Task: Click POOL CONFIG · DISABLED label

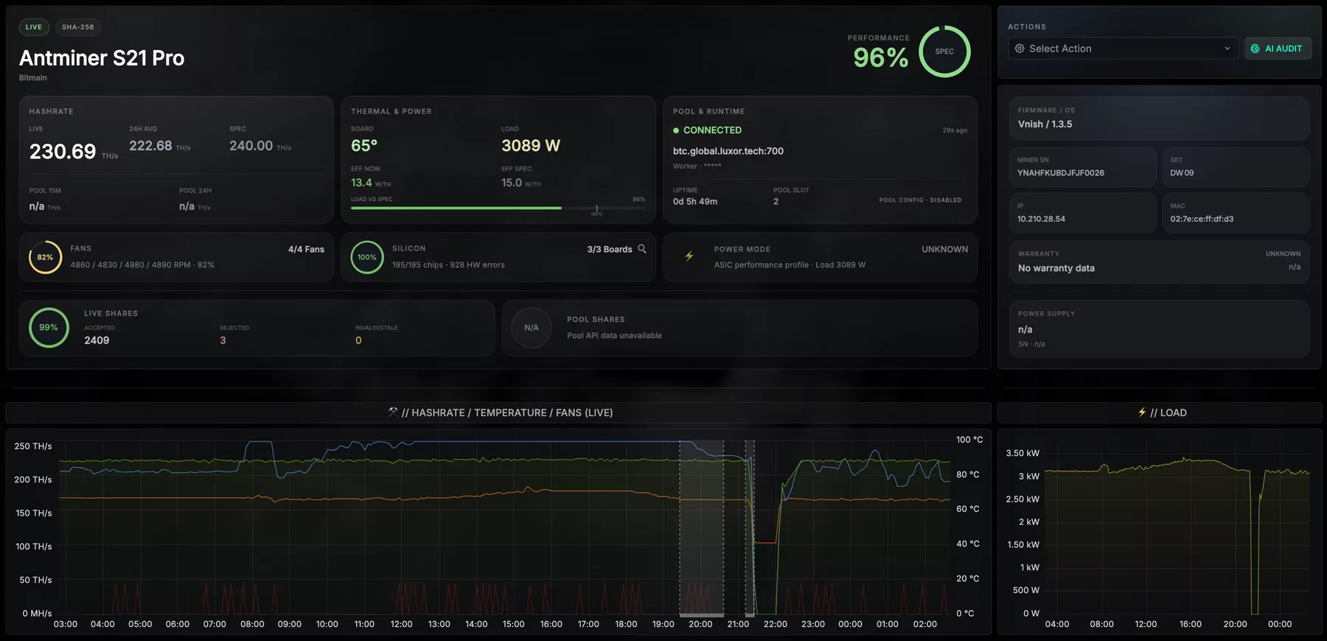Action: pyautogui.click(x=920, y=200)
